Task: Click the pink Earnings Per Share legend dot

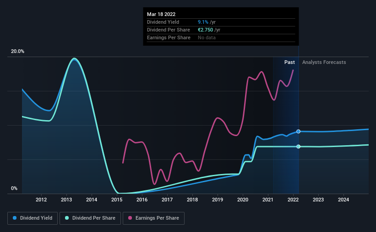Action: pos(130,218)
